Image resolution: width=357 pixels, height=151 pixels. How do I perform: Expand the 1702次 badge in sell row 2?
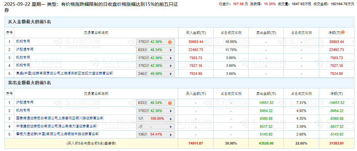click(x=155, y=111)
